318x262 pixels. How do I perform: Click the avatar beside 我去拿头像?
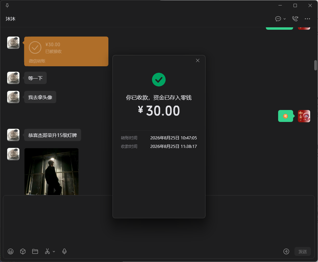pyautogui.click(x=13, y=97)
